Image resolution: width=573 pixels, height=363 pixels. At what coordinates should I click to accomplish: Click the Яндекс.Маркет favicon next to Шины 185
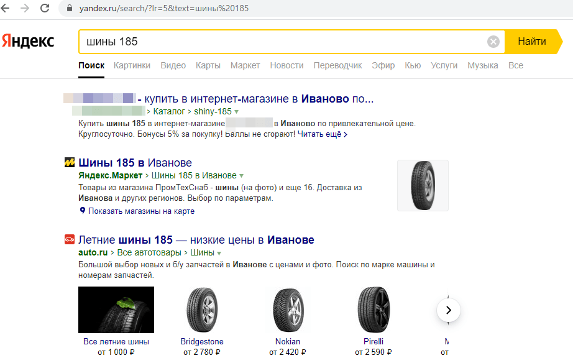coord(70,162)
